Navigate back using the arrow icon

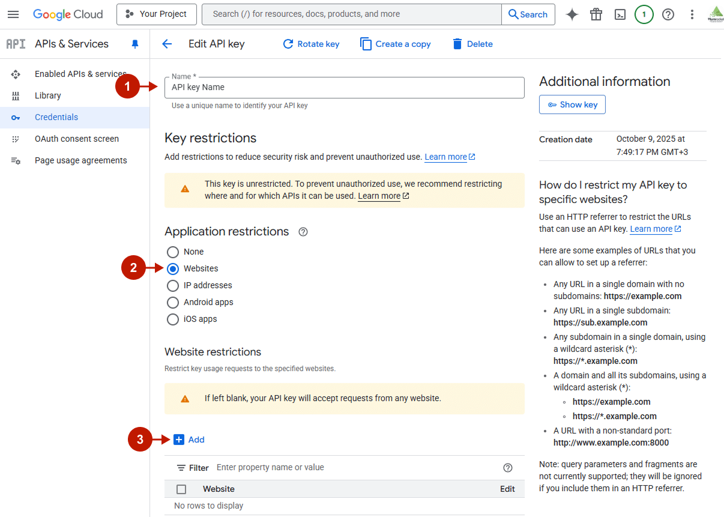point(166,43)
